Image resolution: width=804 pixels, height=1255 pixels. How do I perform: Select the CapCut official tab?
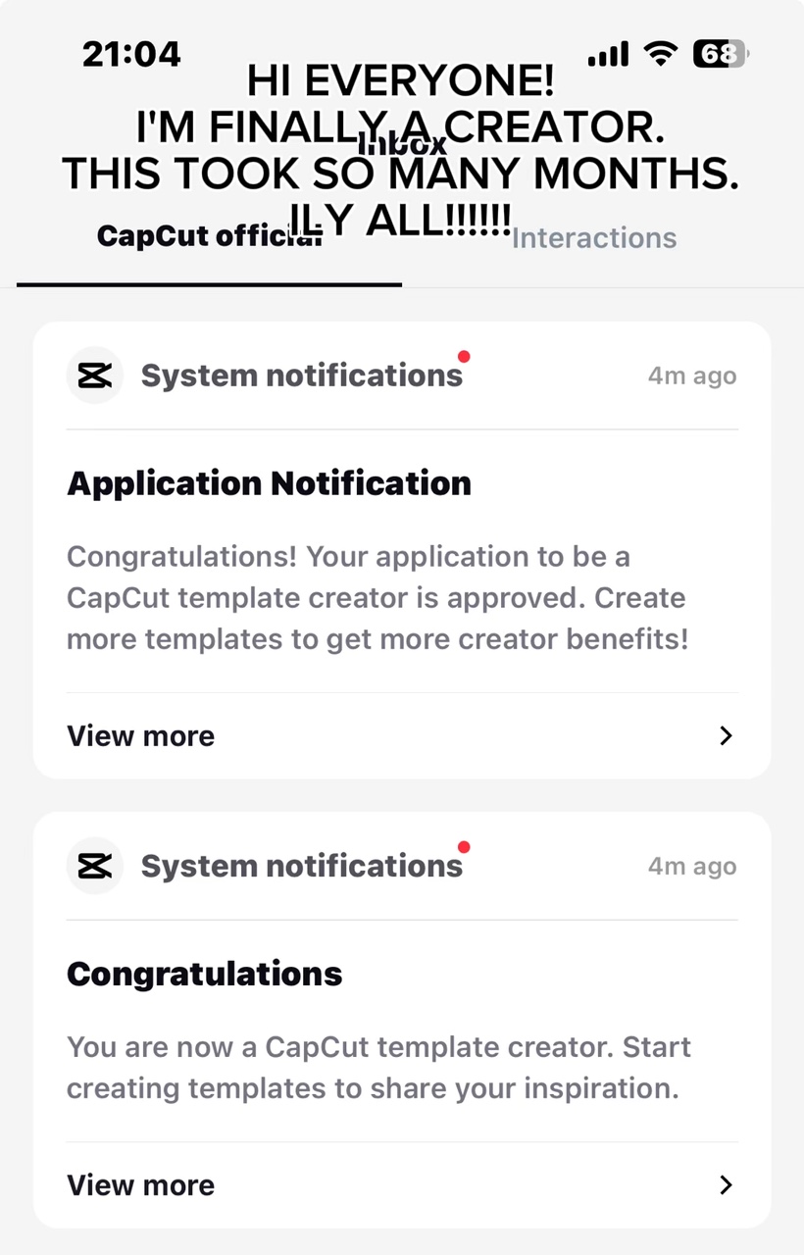click(x=209, y=238)
